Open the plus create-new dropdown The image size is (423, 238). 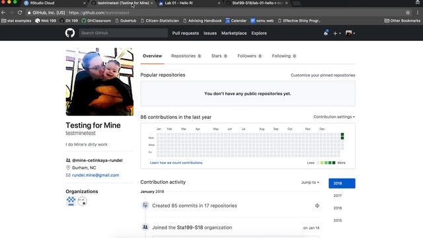(337, 33)
